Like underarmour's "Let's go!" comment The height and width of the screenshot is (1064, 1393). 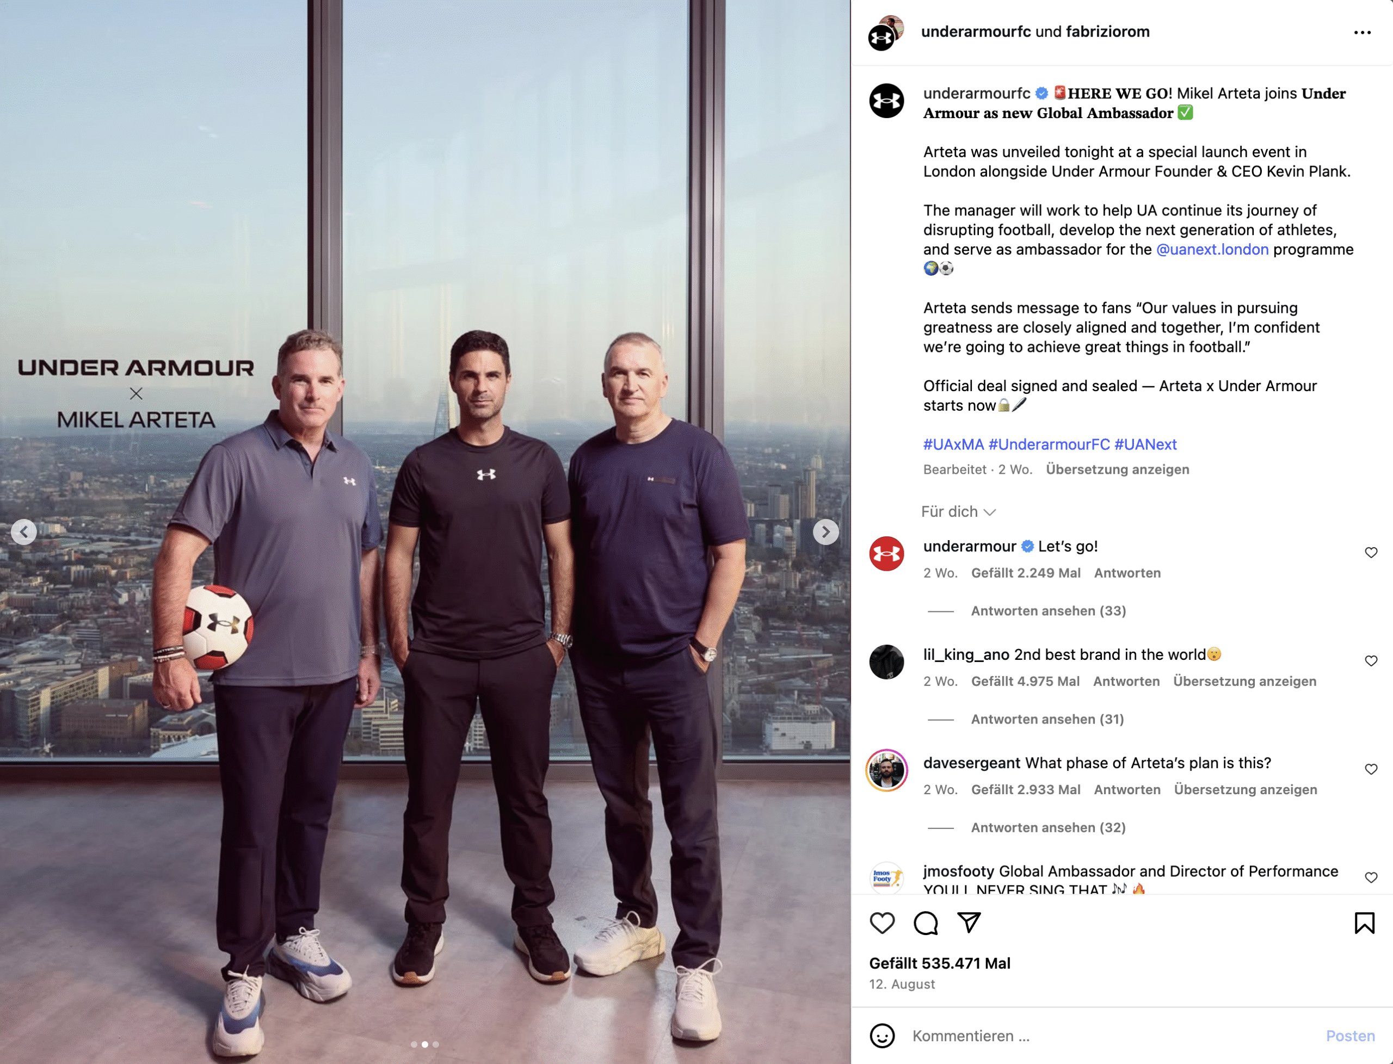1371,553
